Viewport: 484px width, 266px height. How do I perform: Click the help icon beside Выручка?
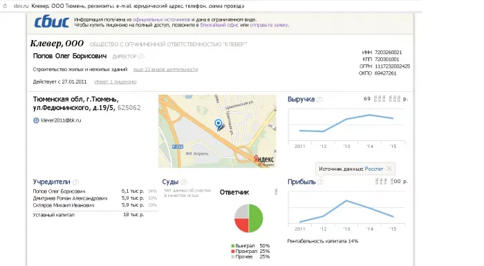click(x=319, y=99)
